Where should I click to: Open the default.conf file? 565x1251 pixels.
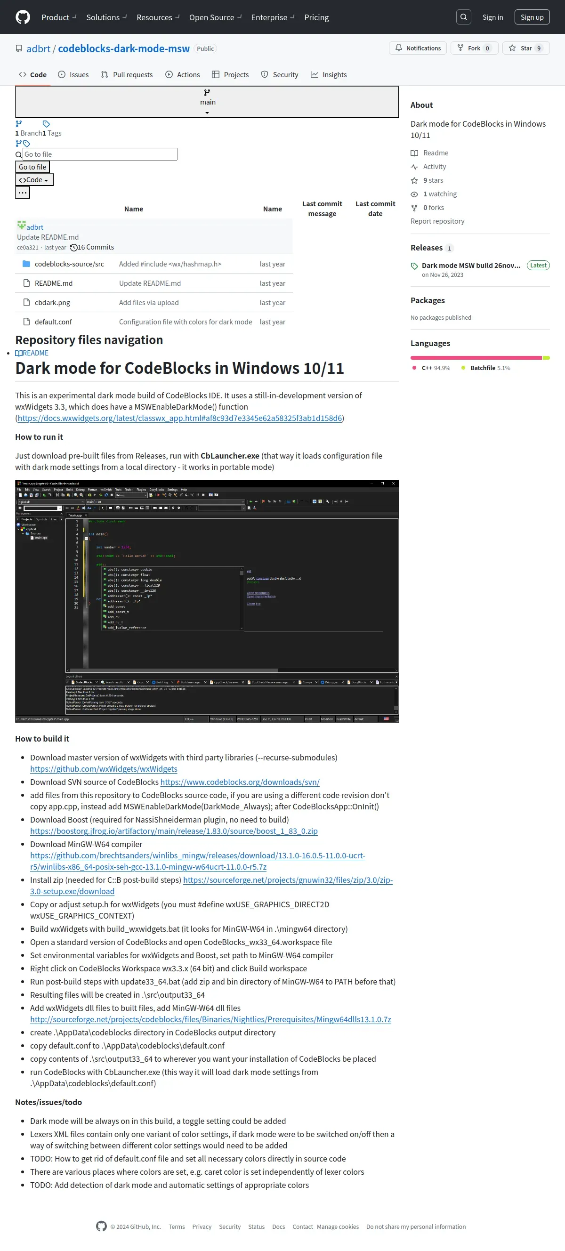(x=53, y=322)
